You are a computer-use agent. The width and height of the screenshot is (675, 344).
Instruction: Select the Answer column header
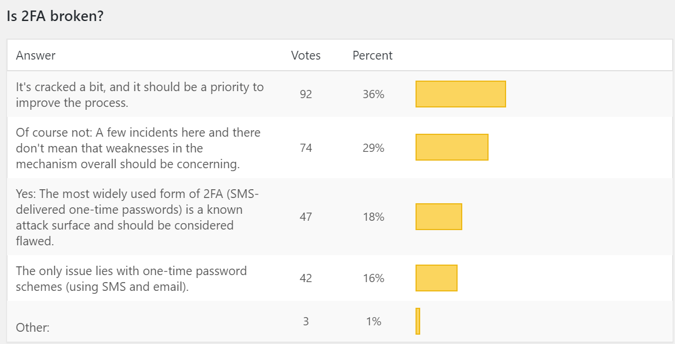(x=36, y=55)
